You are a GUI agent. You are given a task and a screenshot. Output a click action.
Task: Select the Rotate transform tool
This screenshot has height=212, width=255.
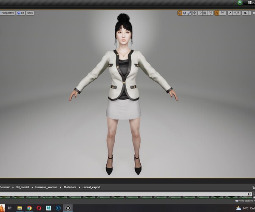(184, 13)
